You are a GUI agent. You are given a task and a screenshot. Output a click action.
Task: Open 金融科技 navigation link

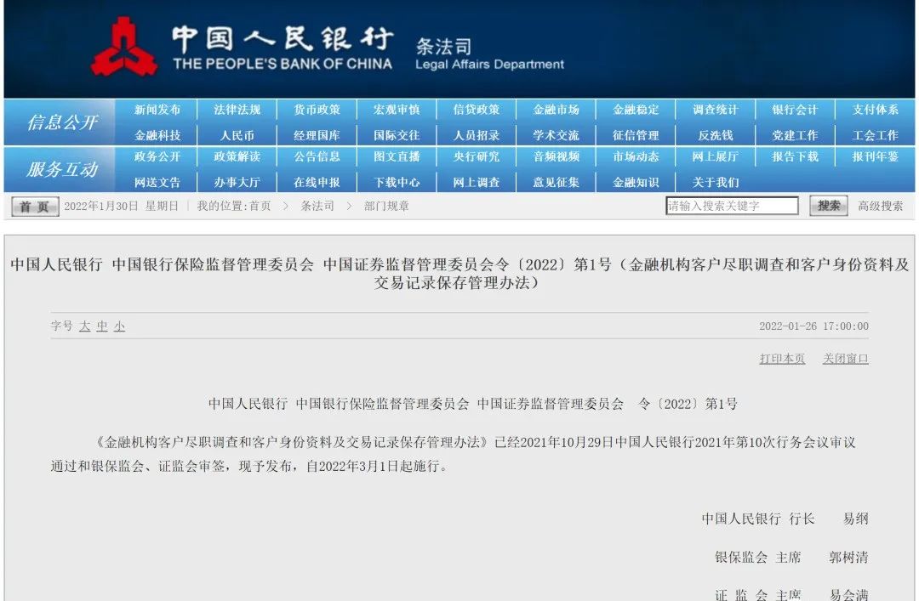coord(157,135)
